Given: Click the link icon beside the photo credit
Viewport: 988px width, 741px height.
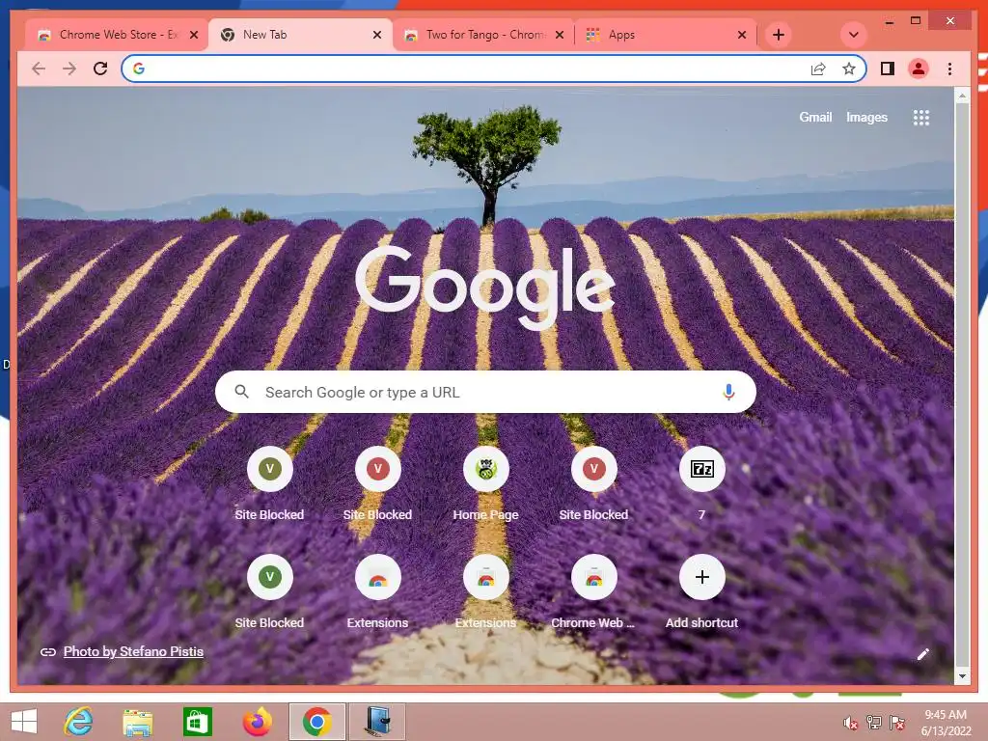Looking at the screenshot, I should tap(48, 652).
